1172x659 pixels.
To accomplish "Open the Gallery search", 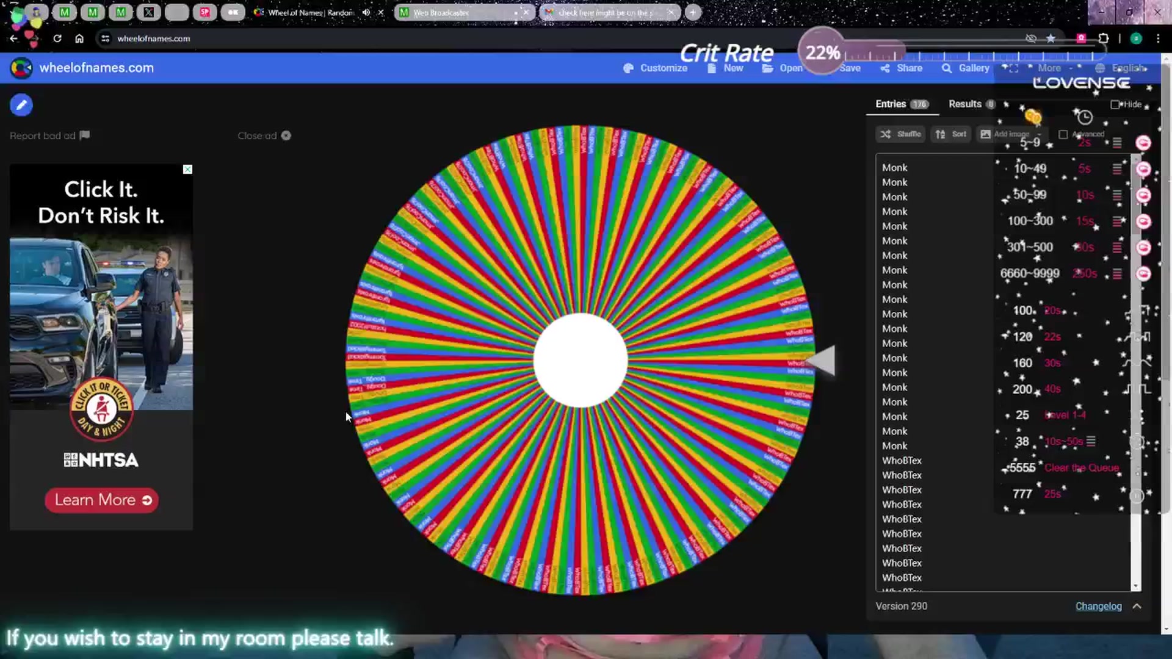I will coord(966,68).
